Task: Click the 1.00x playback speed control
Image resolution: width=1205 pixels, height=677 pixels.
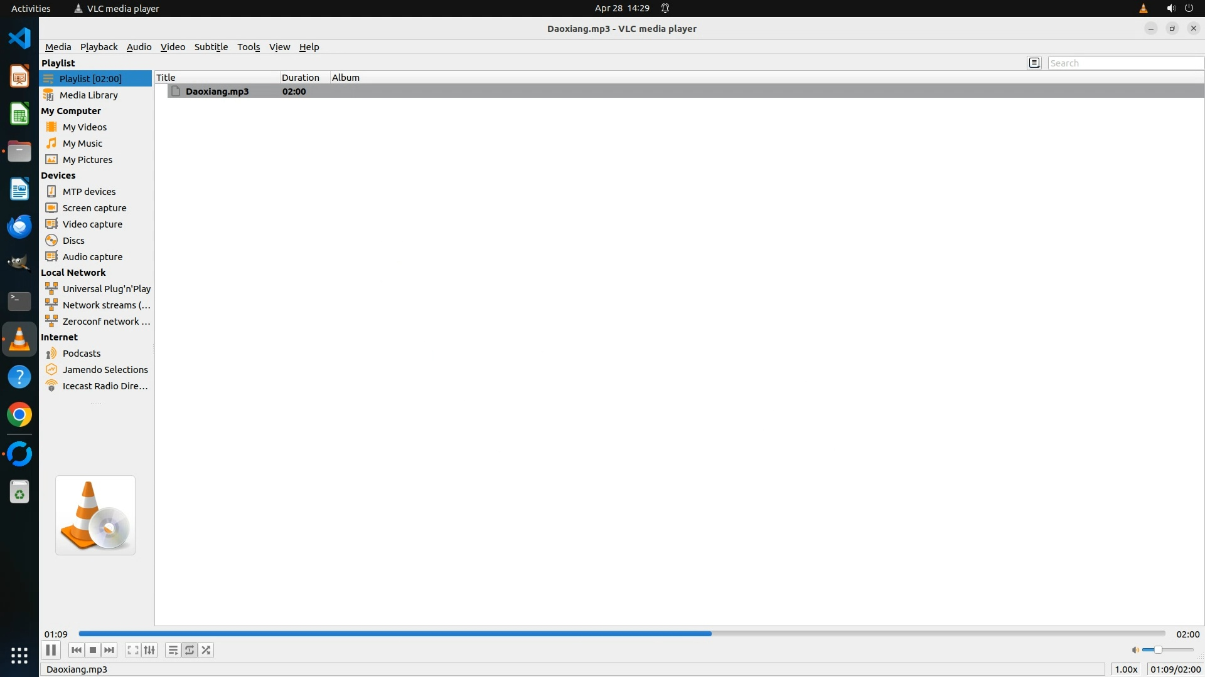Action: pyautogui.click(x=1126, y=669)
